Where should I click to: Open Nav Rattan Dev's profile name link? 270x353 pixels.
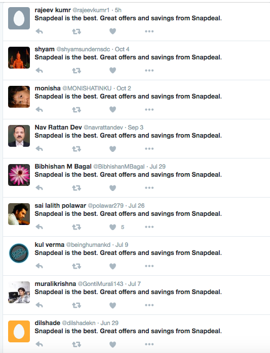coord(58,127)
